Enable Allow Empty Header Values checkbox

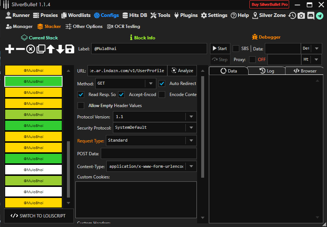click(x=81, y=106)
